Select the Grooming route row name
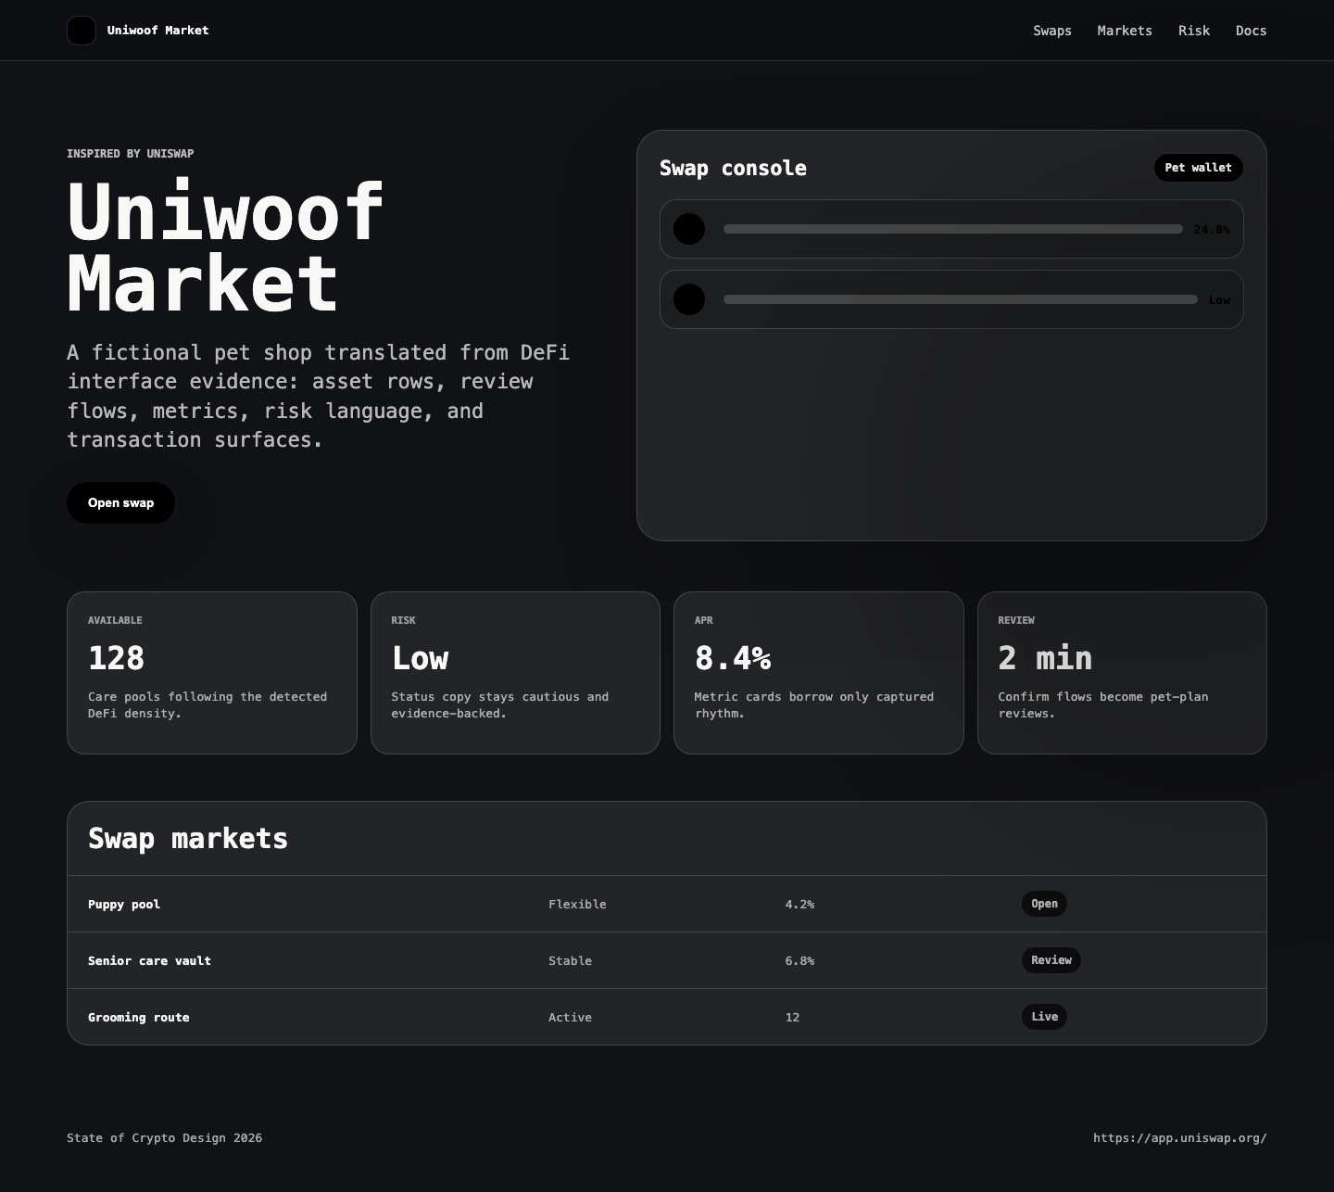This screenshot has height=1192, width=1334. point(139,1018)
